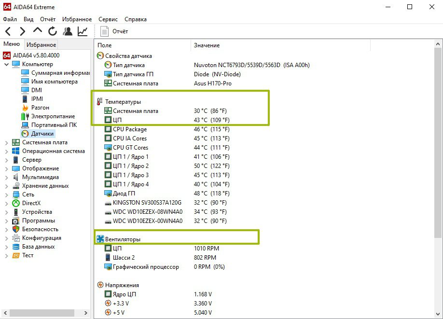Click the Температуры thermometer icon

pos(100,101)
